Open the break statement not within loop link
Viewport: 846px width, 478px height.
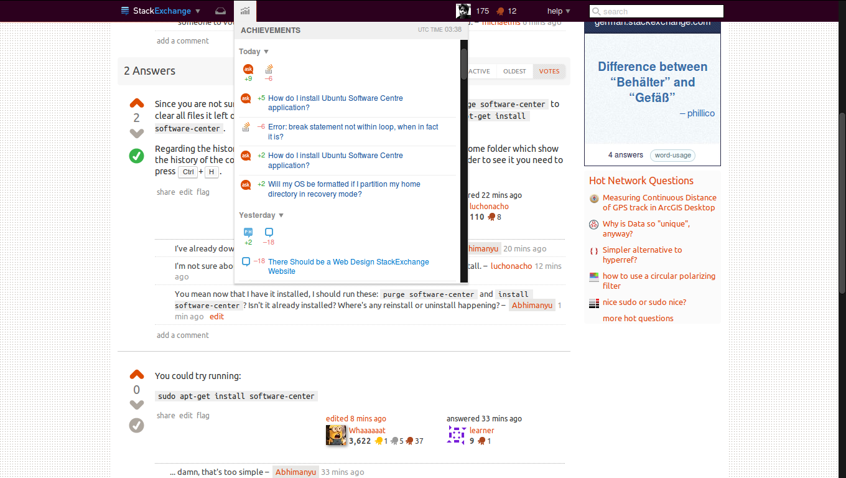353,131
